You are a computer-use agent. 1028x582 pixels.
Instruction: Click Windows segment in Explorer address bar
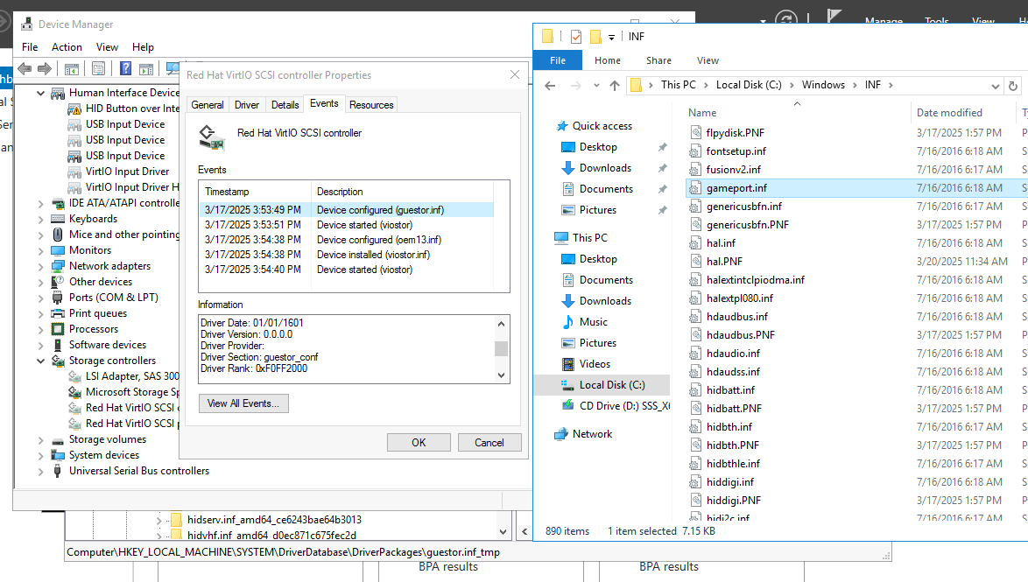[x=823, y=85]
